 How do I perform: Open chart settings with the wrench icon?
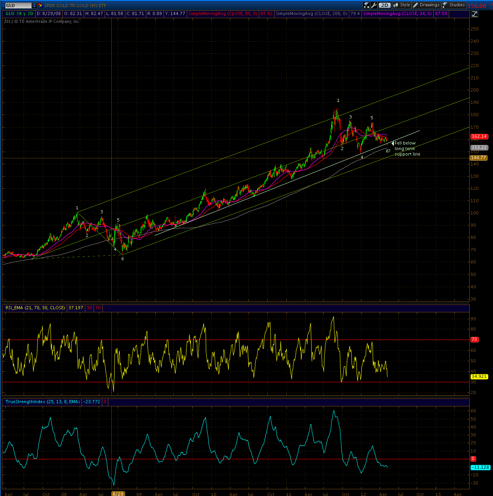[374, 5]
